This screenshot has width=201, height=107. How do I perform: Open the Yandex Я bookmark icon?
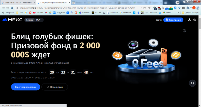30,13
